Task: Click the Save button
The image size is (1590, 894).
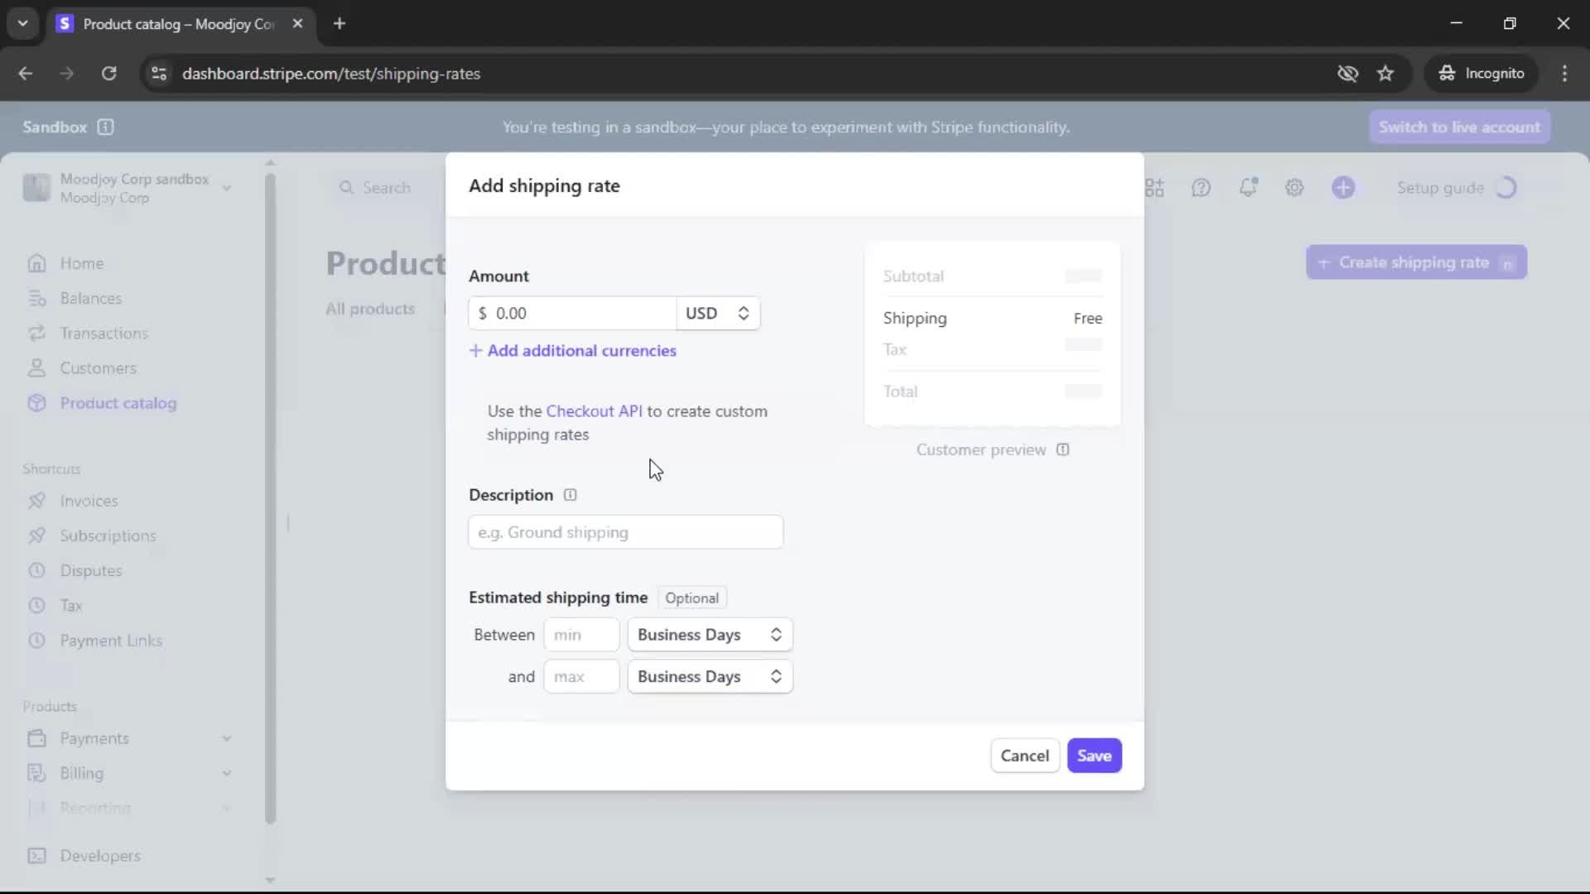Action: tap(1094, 756)
